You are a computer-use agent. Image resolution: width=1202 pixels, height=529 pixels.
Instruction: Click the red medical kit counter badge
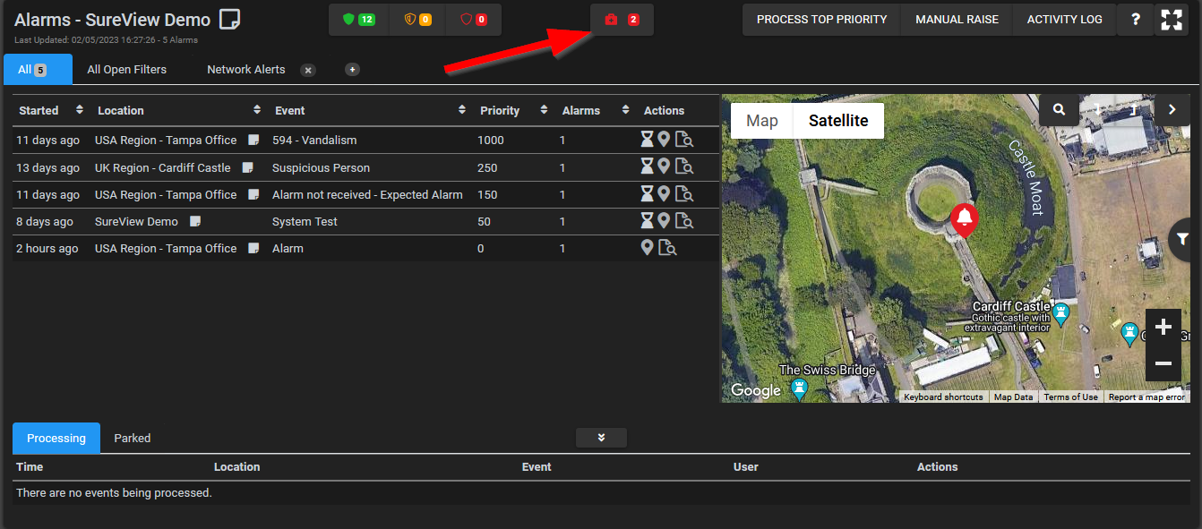pos(622,20)
